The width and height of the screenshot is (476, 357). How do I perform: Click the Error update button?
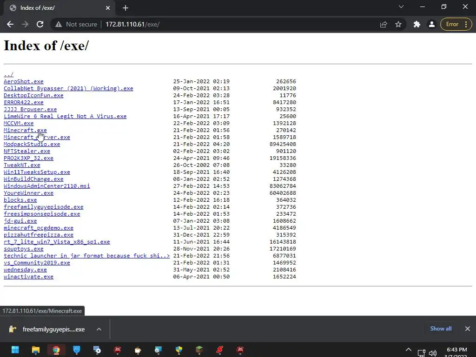pyautogui.click(x=456, y=24)
